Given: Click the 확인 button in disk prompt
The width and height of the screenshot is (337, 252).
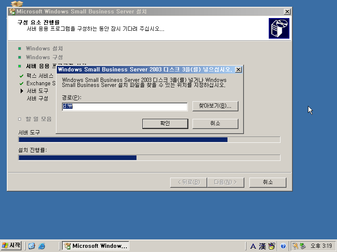Looking at the screenshot, I should (x=165, y=123).
